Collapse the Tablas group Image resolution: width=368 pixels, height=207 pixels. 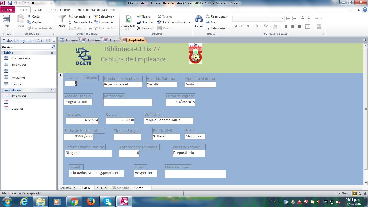(52, 53)
